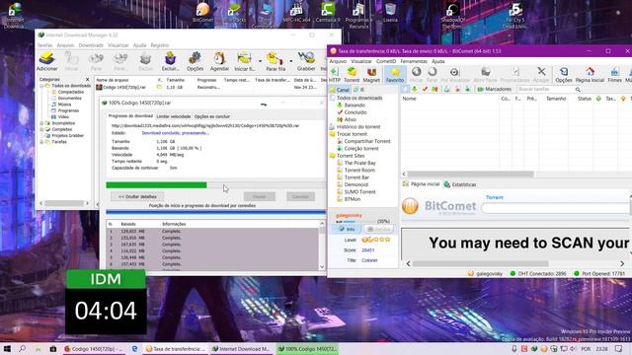Open MPC-HC x64 desktop shortcut

[296, 12]
